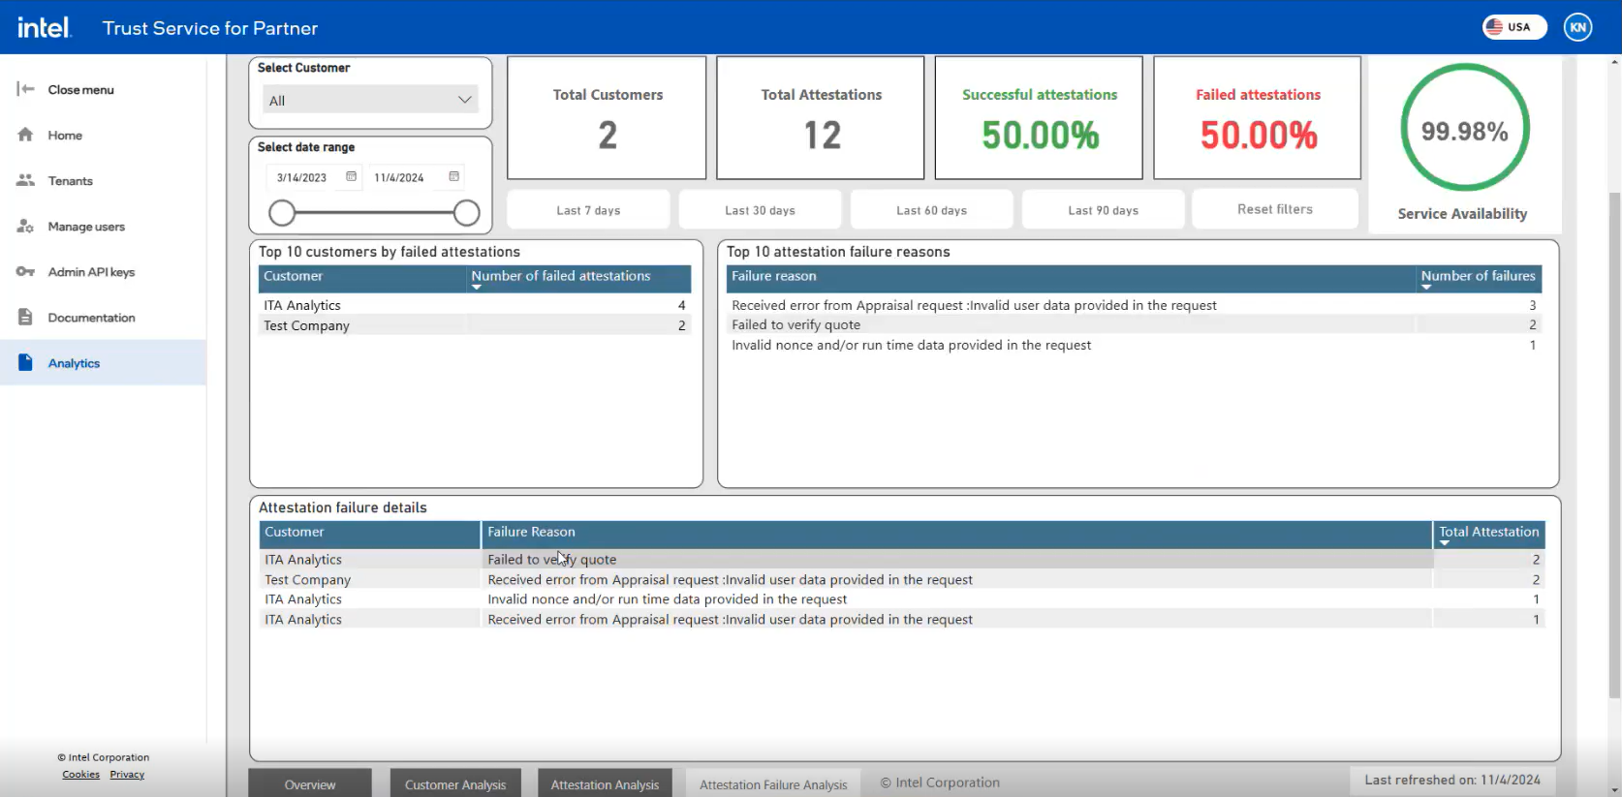
Task: Click the Failure reason column header
Action: pos(1071,279)
